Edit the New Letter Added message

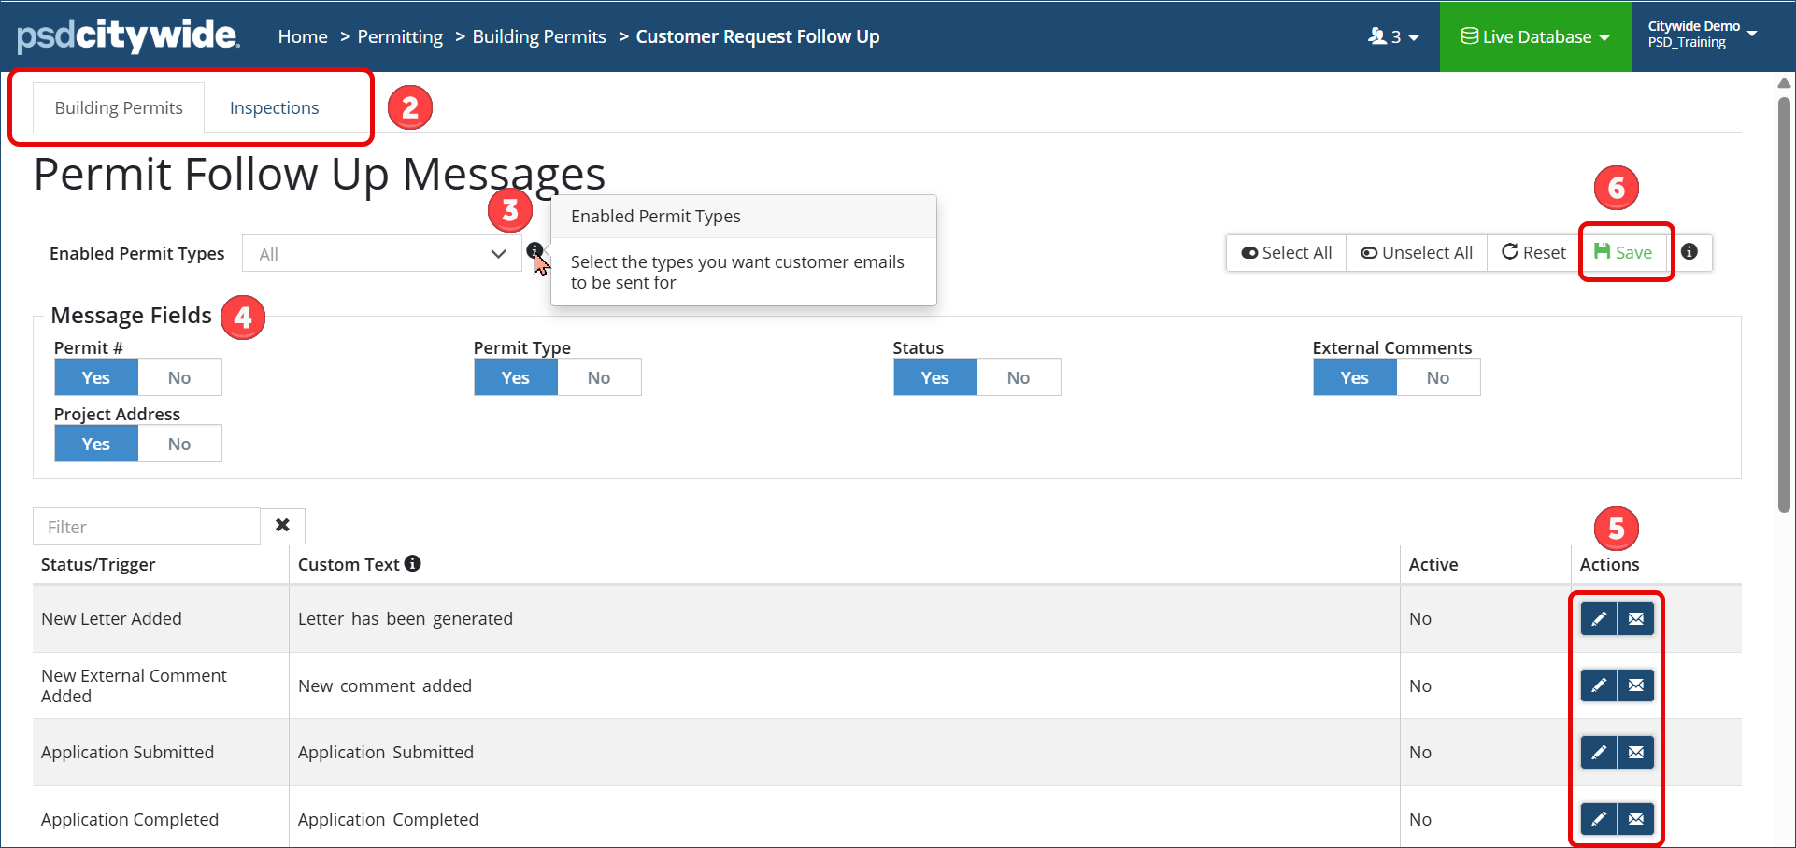(x=1598, y=618)
